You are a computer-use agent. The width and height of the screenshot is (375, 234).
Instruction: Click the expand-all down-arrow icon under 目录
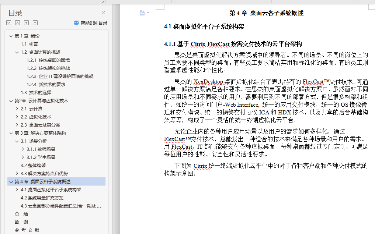[x=8, y=23]
